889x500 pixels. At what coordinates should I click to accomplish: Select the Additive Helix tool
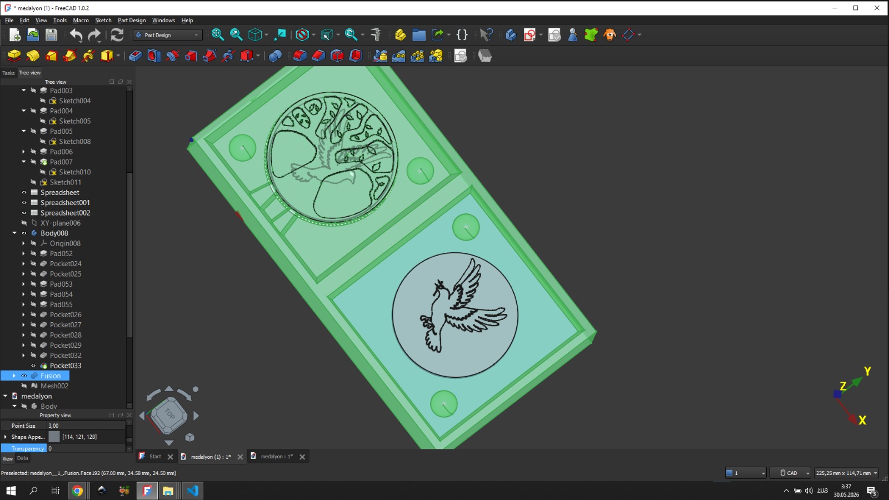pyautogui.click(x=88, y=56)
